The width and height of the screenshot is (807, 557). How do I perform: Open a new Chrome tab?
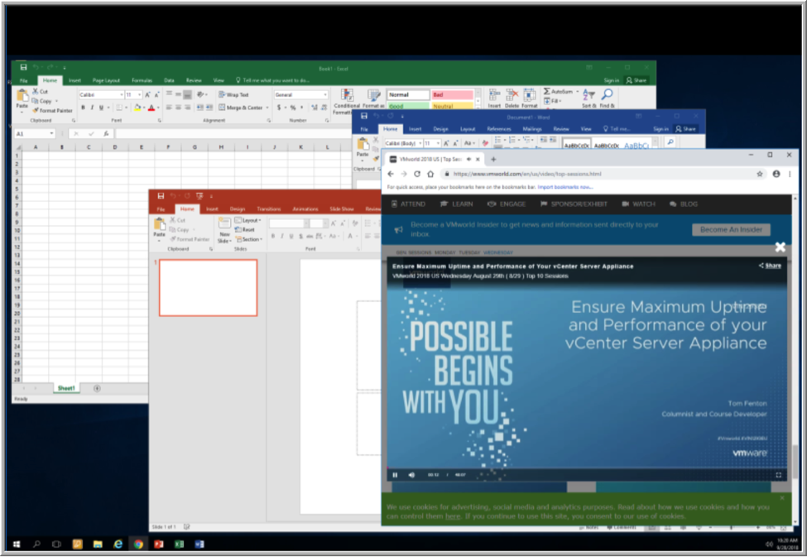493,159
